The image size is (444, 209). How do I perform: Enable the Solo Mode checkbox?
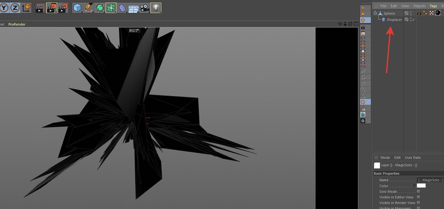tap(419, 191)
